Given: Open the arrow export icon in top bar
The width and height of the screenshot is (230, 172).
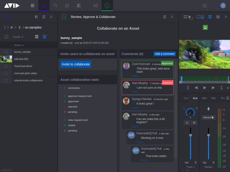Looking at the screenshot, I should [96, 6].
